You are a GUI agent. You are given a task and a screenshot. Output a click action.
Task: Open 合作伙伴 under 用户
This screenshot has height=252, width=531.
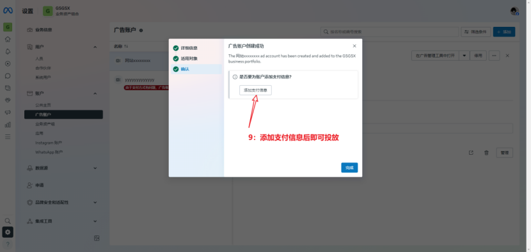[43, 68]
